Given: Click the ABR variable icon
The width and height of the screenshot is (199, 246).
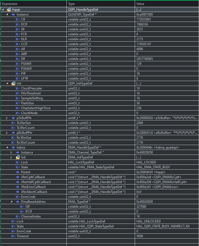Looking at the screenshot, I should 18,54.
